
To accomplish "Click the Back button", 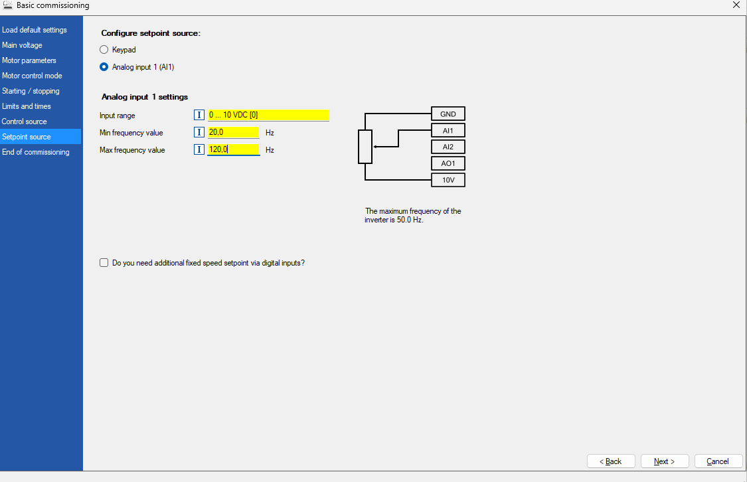I will 611,461.
